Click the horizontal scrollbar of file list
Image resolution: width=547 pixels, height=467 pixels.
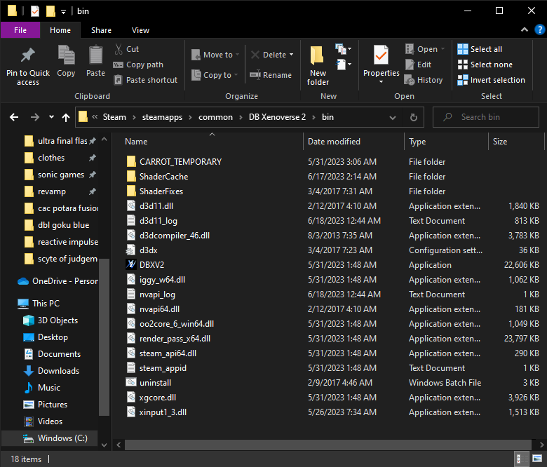[328, 445]
